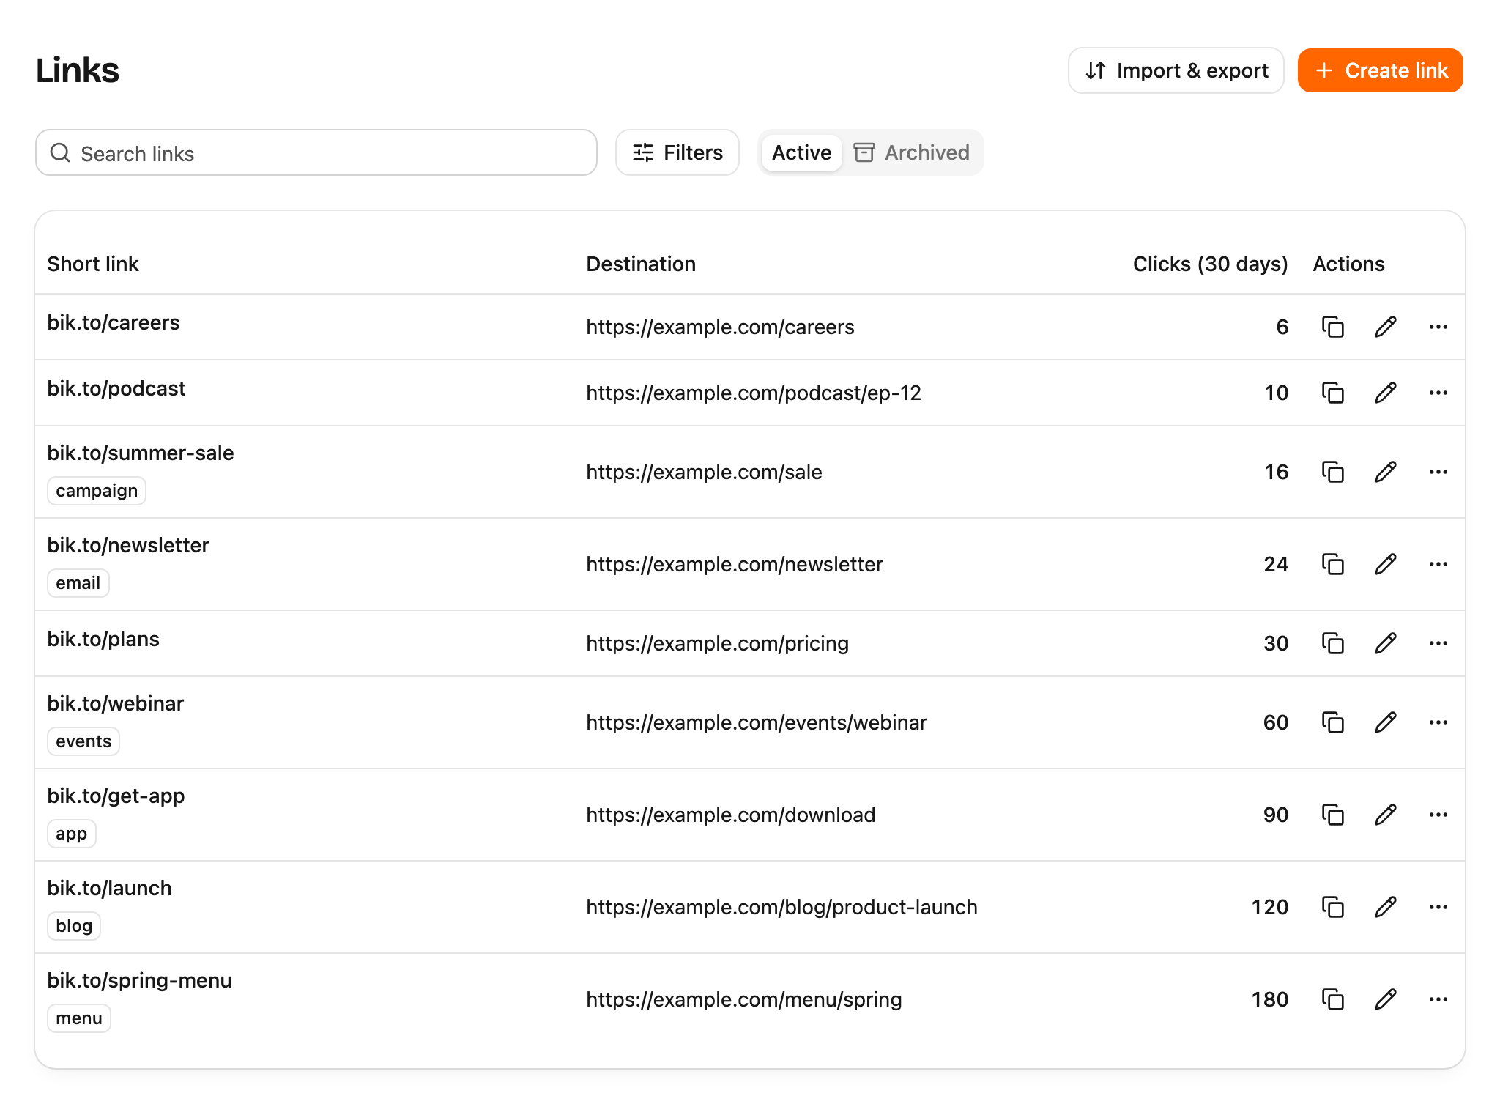Open more options for bik.to/podcast
Screen dimensions: 1500x1115
tap(1438, 393)
